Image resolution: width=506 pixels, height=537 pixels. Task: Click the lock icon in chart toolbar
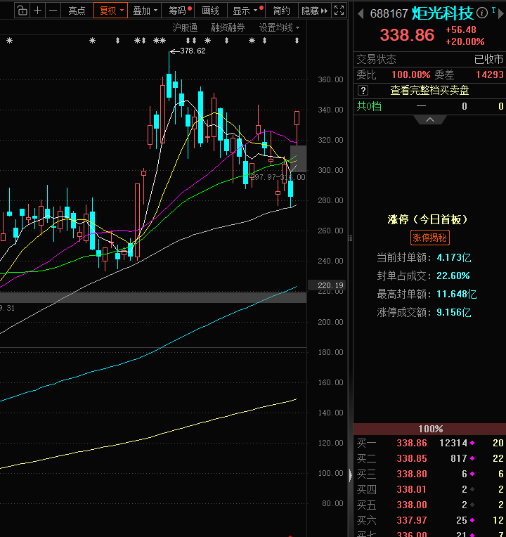(22, 11)
